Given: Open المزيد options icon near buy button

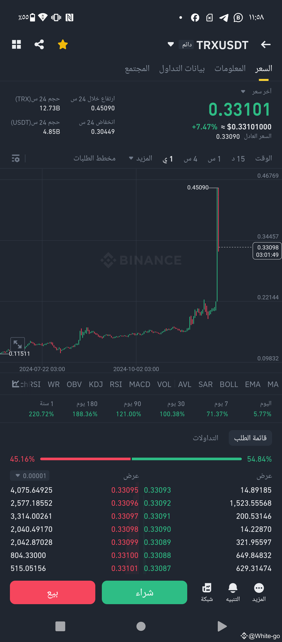Looking at the screenshot, I should [259, 592].
